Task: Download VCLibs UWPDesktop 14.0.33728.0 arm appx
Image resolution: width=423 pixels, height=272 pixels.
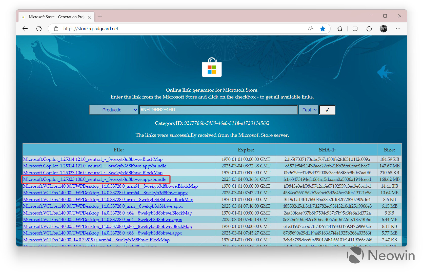Action: [x=103, y=206]
